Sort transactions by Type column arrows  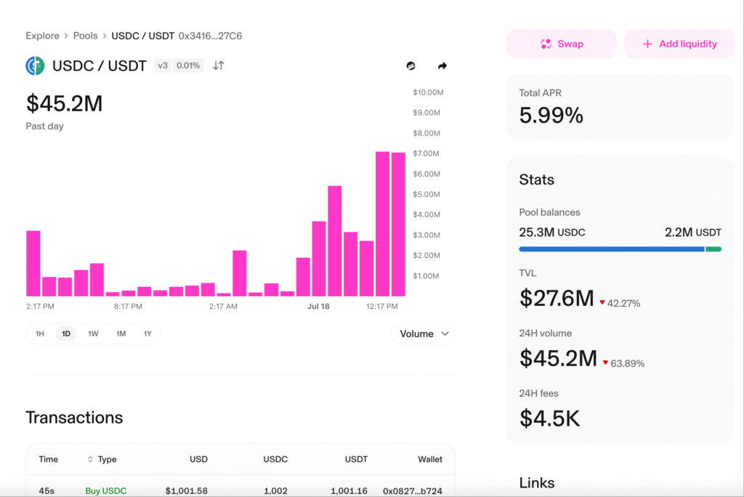(90, 459)
